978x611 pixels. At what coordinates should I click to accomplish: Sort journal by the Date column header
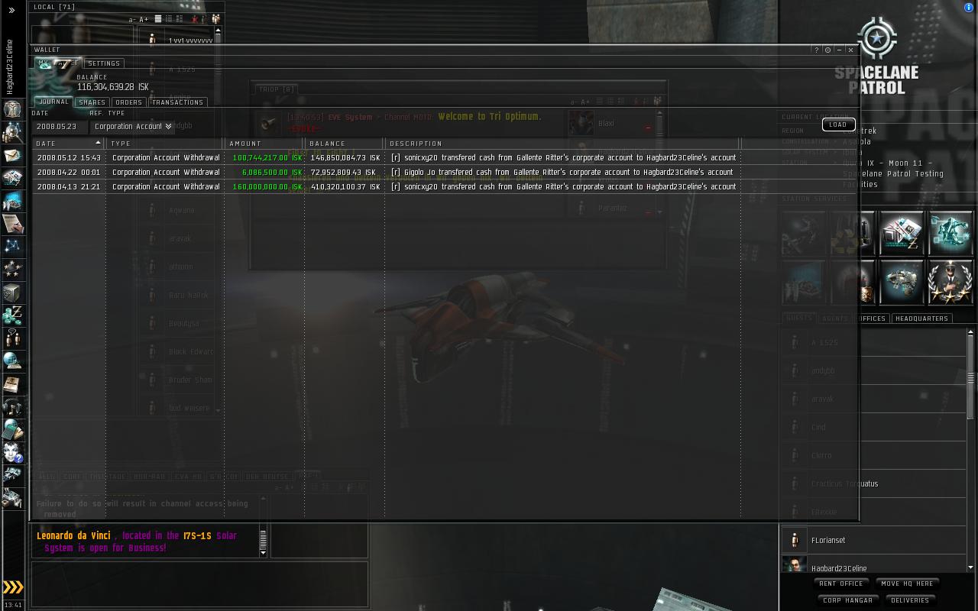click(68, 144)
